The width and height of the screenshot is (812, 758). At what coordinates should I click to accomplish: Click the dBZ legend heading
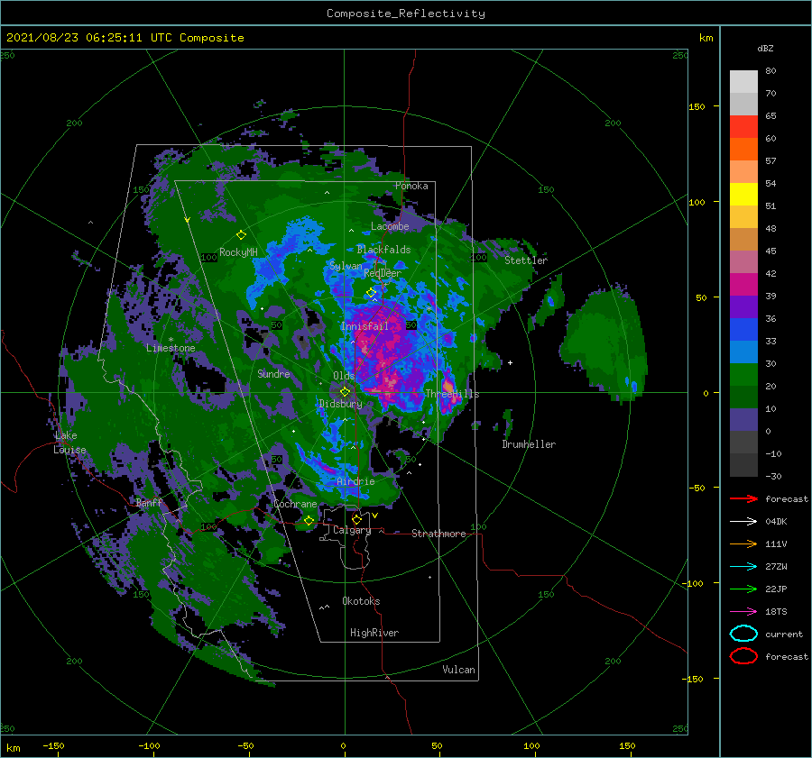pyautogui.click(x=765, y=48)
